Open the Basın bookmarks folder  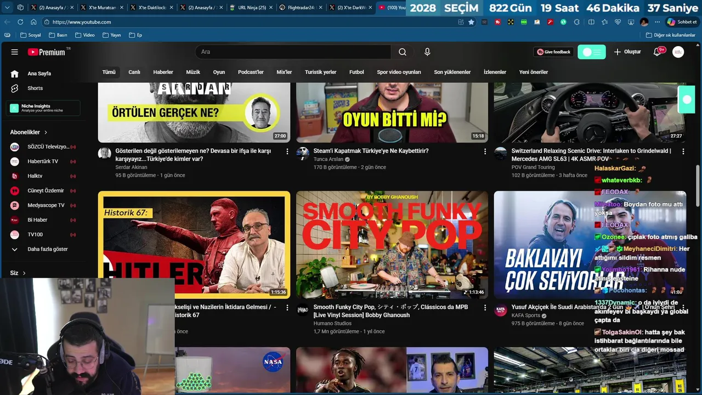(x=58, y=35)
